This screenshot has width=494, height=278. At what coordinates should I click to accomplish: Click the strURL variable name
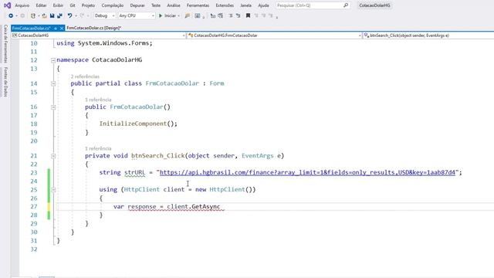[x=134, y=172]
